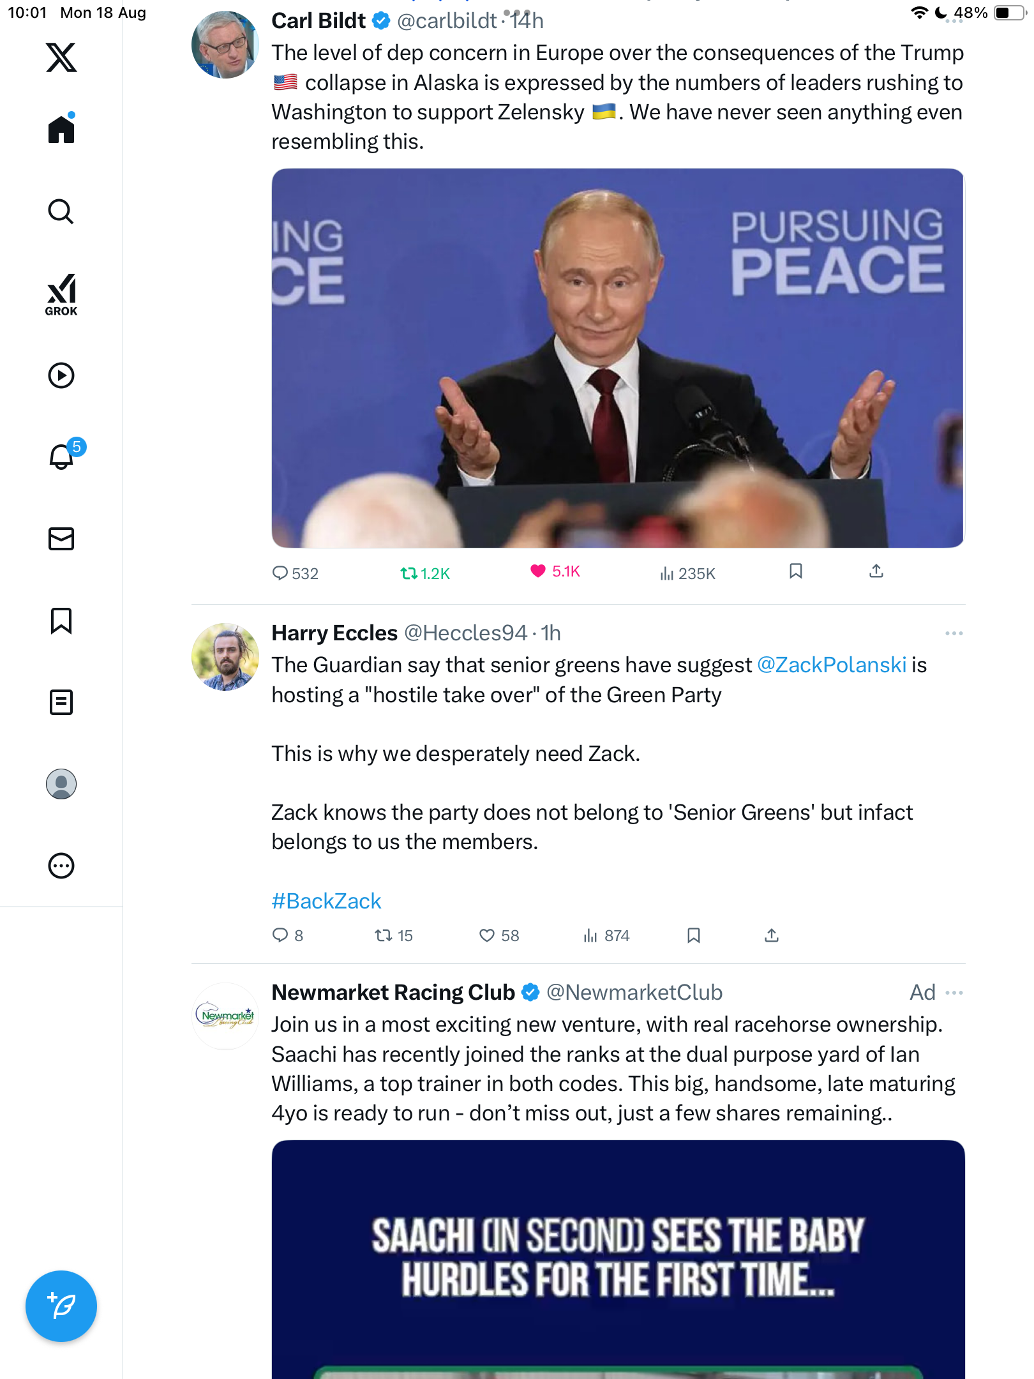The height and width of the screenshot is (1379, 1034).
Task: Undo repost on Carl Bildt's post
Action: [409, 573]
